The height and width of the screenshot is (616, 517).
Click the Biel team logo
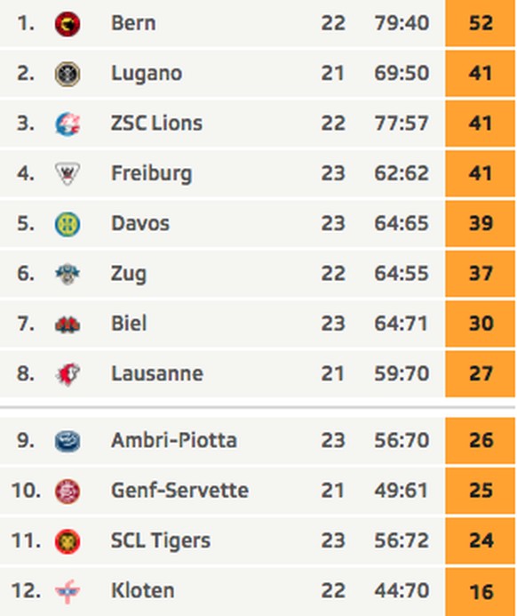click(68, 324)
